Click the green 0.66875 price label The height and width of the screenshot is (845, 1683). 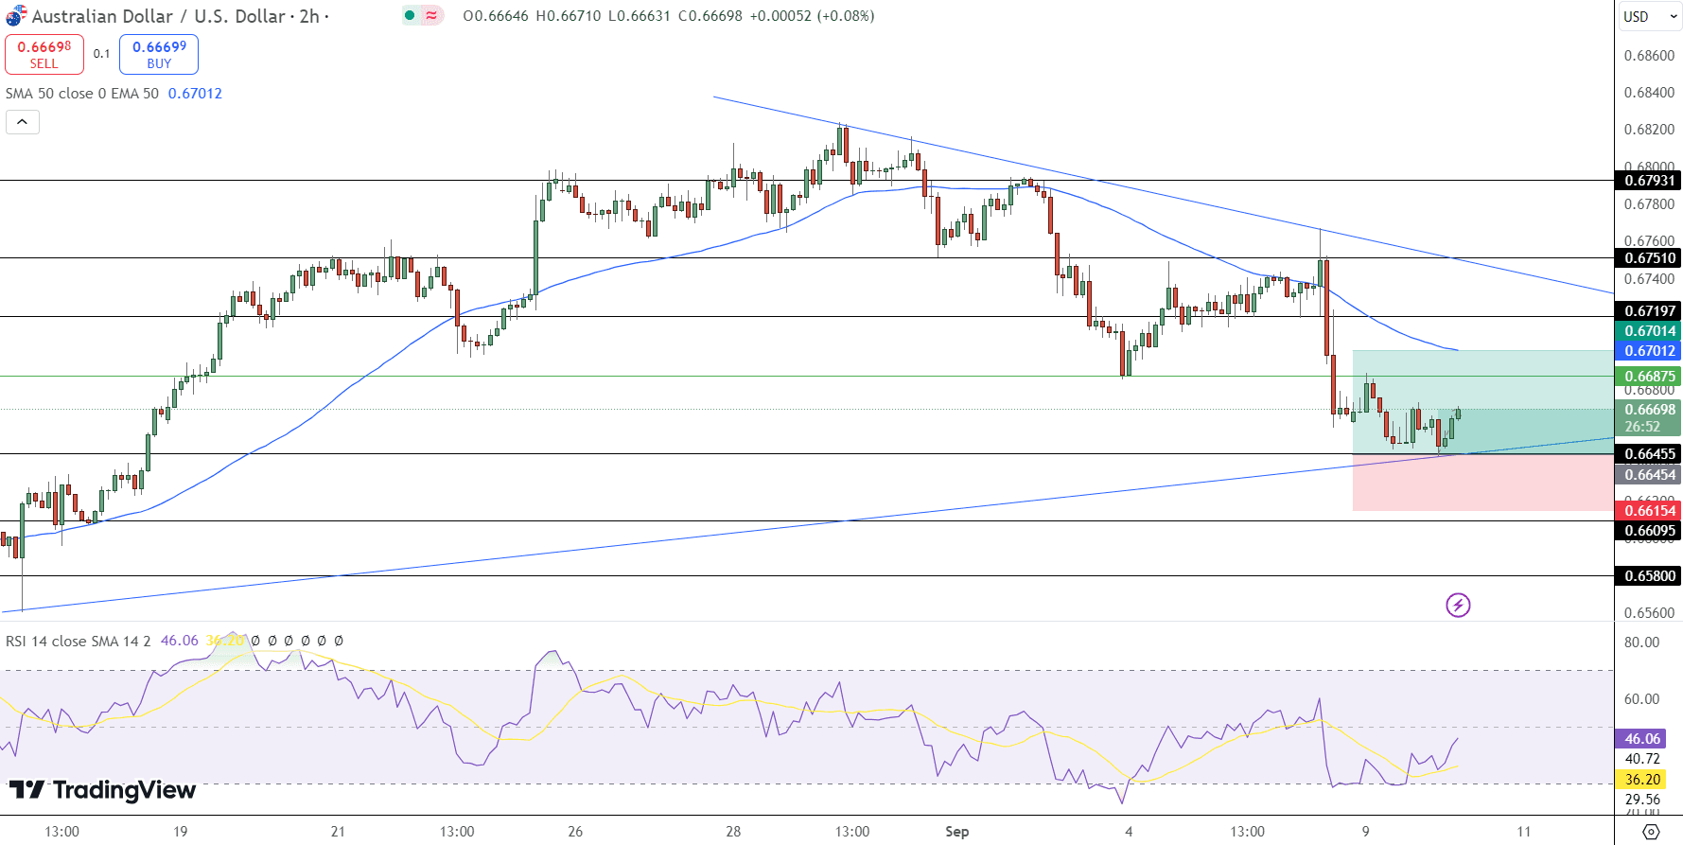coord(1648,377)
